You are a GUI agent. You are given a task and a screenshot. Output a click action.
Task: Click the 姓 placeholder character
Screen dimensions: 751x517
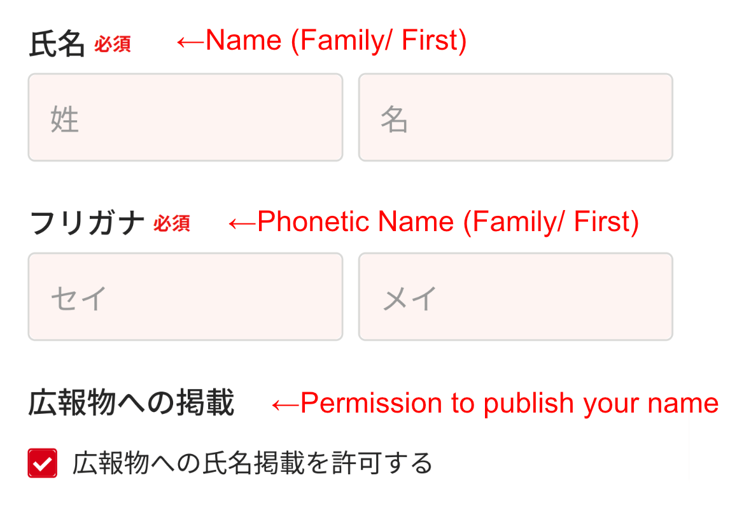64,120
